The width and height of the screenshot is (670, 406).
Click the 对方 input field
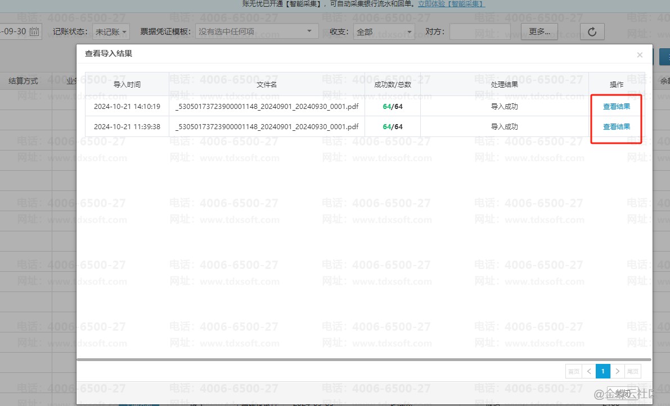[479, 31]
